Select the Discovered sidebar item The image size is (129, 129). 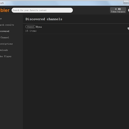tap(5, 31)
